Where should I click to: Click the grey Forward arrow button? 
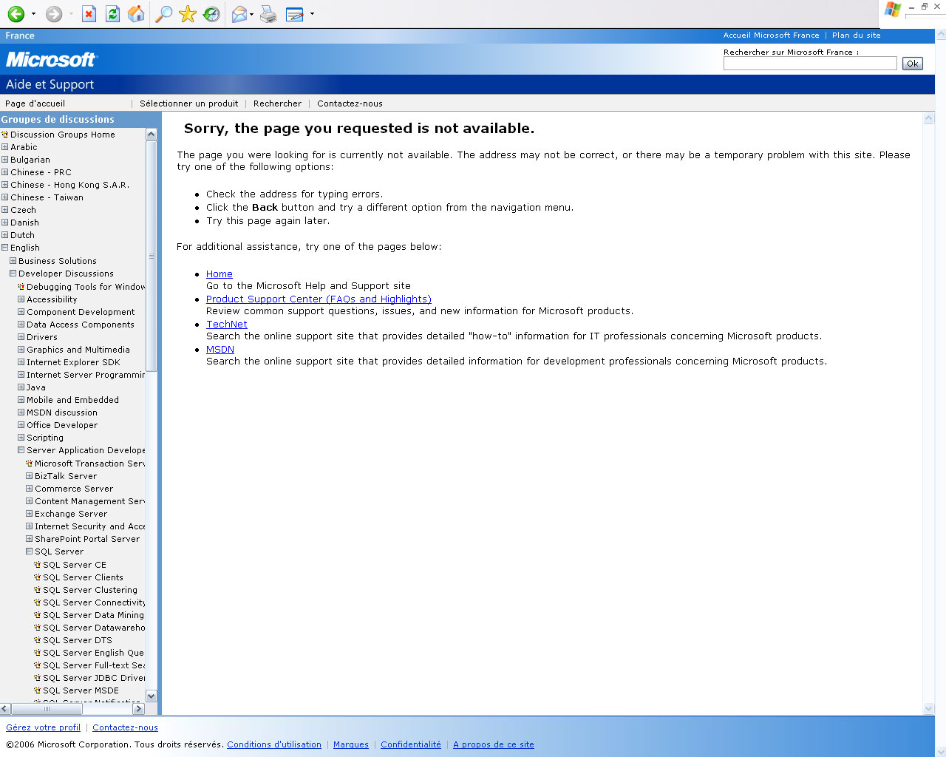pyautogui.click(x=53, y=14)
